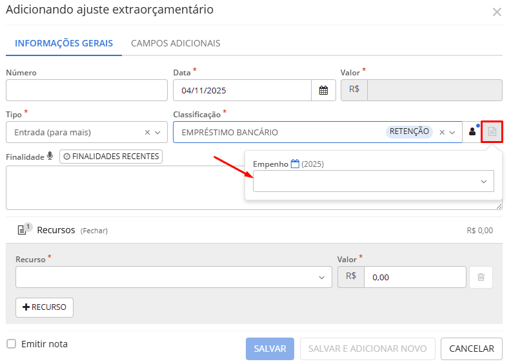The image size is (511, 364).
Task: Switch to Campos Adicionais tab
Action: (x=175, y=44)
